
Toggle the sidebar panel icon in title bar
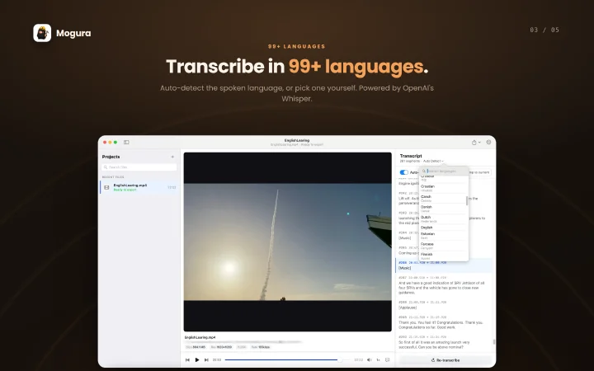(x=126, y=143)
